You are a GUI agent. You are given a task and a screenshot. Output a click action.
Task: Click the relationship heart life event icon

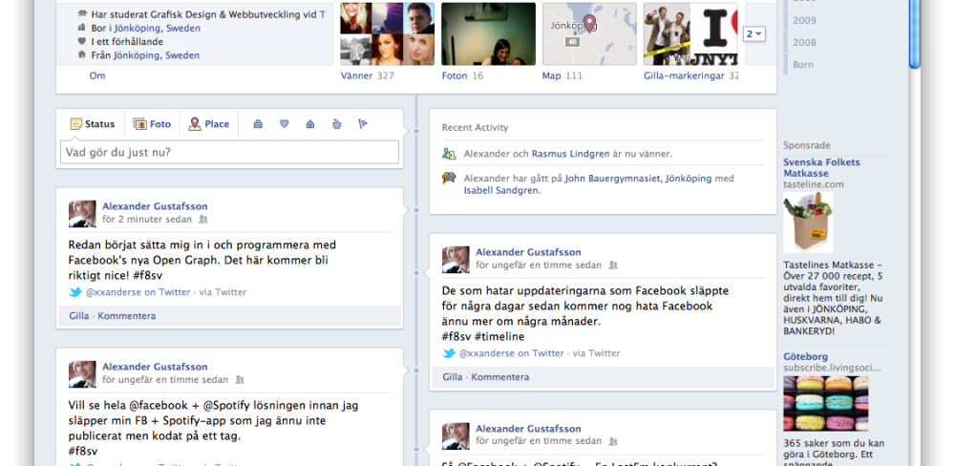tap(284, 124)
